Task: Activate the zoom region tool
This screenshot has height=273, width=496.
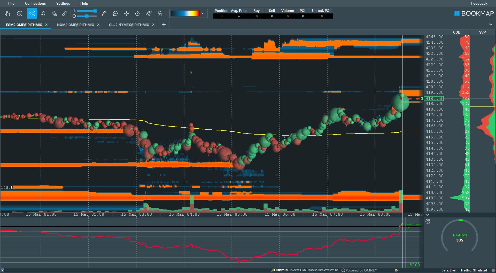Action: pyautogui.click(x=19, y=13)
